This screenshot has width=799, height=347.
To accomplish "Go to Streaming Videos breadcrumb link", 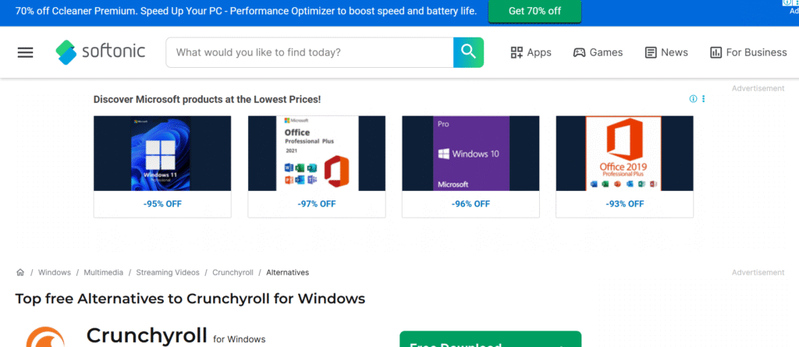I will tap(167, 273).
